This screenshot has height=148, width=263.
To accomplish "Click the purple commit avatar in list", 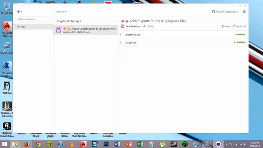I will tap(58, 30).
